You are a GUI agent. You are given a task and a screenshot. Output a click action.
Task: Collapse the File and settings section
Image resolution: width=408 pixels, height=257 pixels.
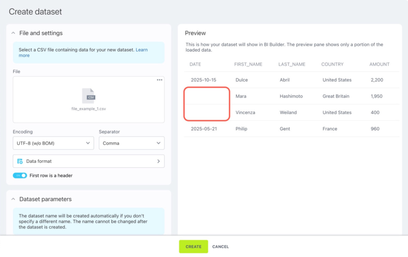pyautogui.click(x=13, y=33)
